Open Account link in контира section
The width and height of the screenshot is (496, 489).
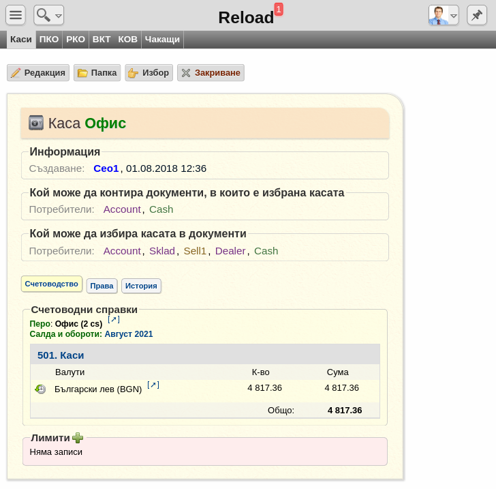click(122, 209)
